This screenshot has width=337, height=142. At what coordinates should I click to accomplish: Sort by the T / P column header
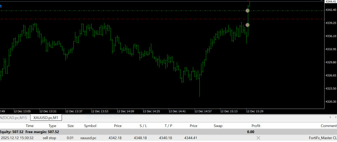[168, 126]
